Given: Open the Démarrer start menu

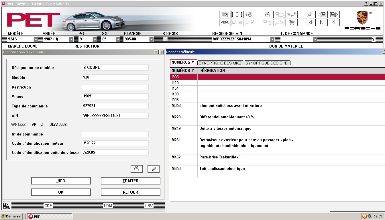Looking at the screenshot, I should (x=12, y=216).
